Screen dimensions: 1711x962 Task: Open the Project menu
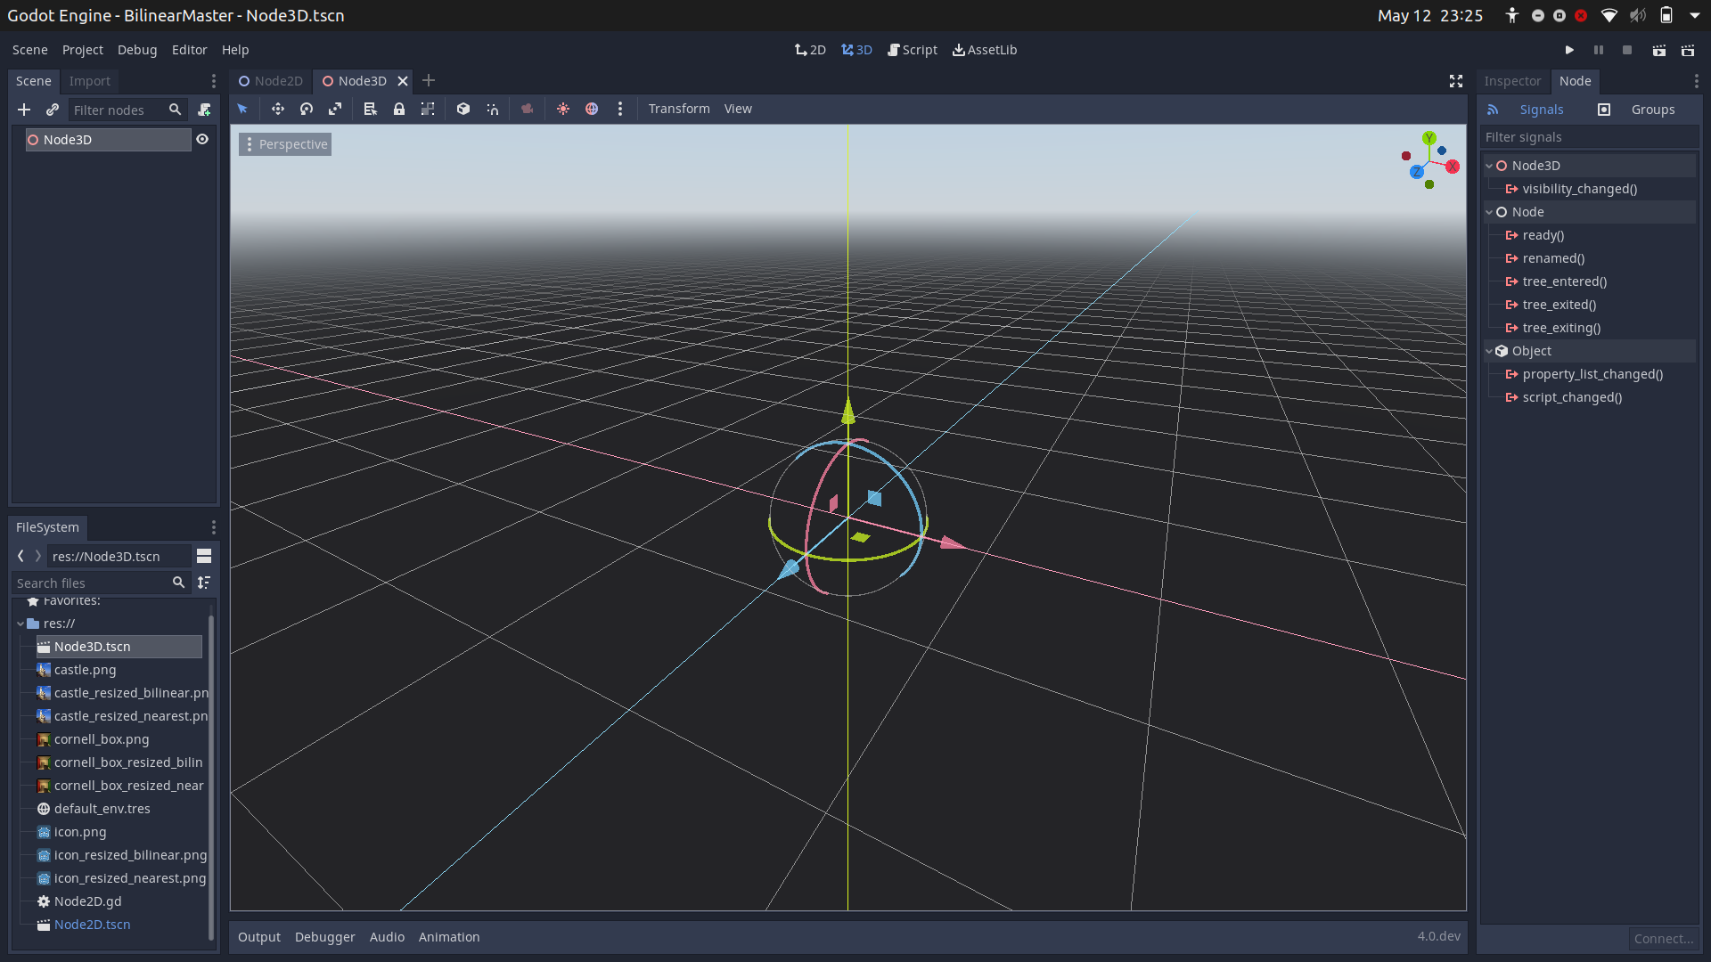82,50
